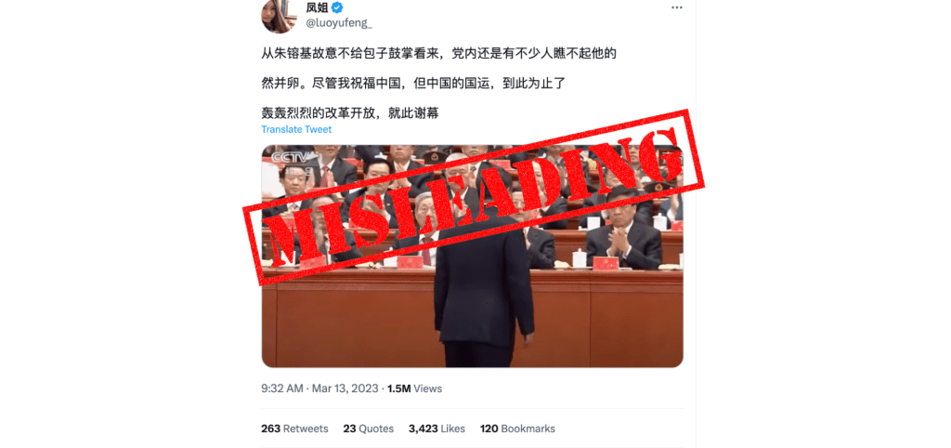Click the 9:32 AM timestamp

click(x=282, y=389)
